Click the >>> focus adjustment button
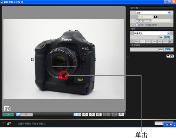The width and height of the screenshot is (176, 138). pyautogui.click(x=165, y=42)
